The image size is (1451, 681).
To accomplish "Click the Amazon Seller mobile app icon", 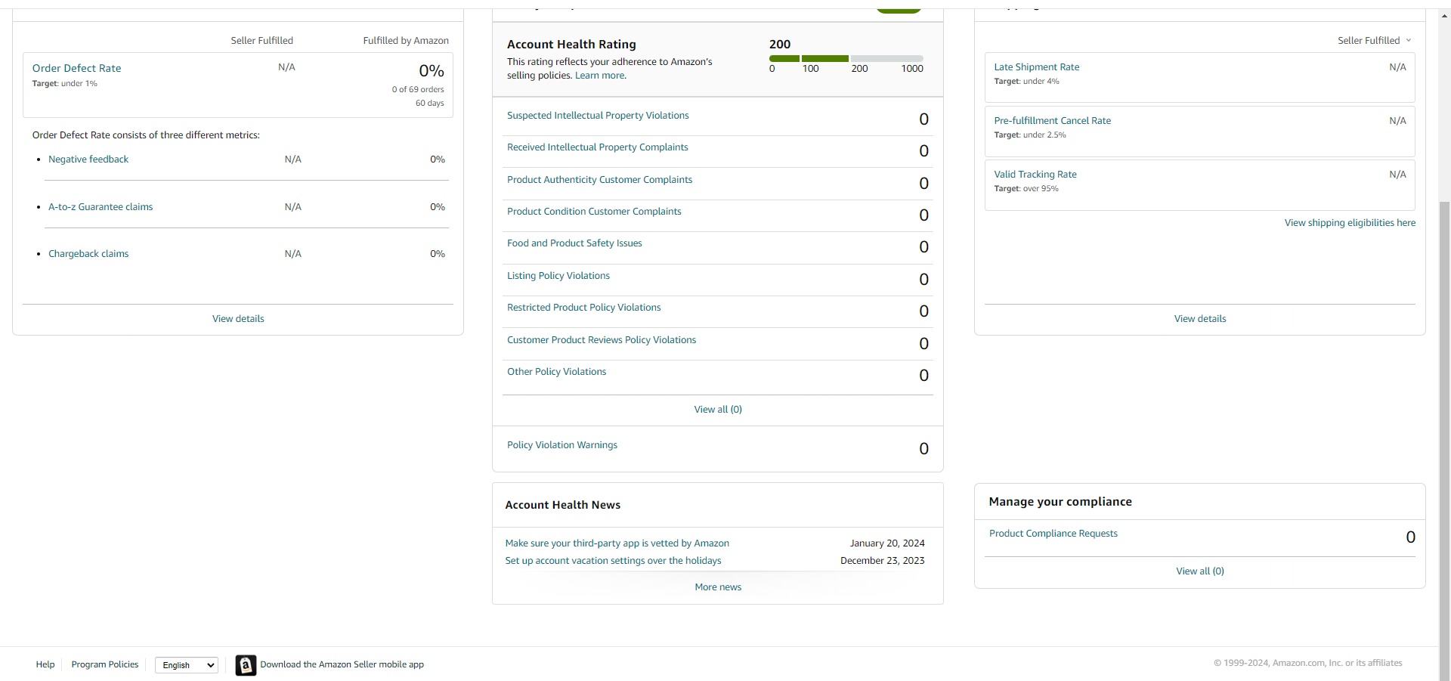I will 246,665.
